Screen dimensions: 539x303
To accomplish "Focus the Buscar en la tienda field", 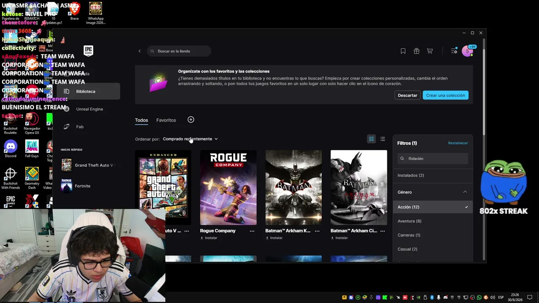I will pos(179,51).
